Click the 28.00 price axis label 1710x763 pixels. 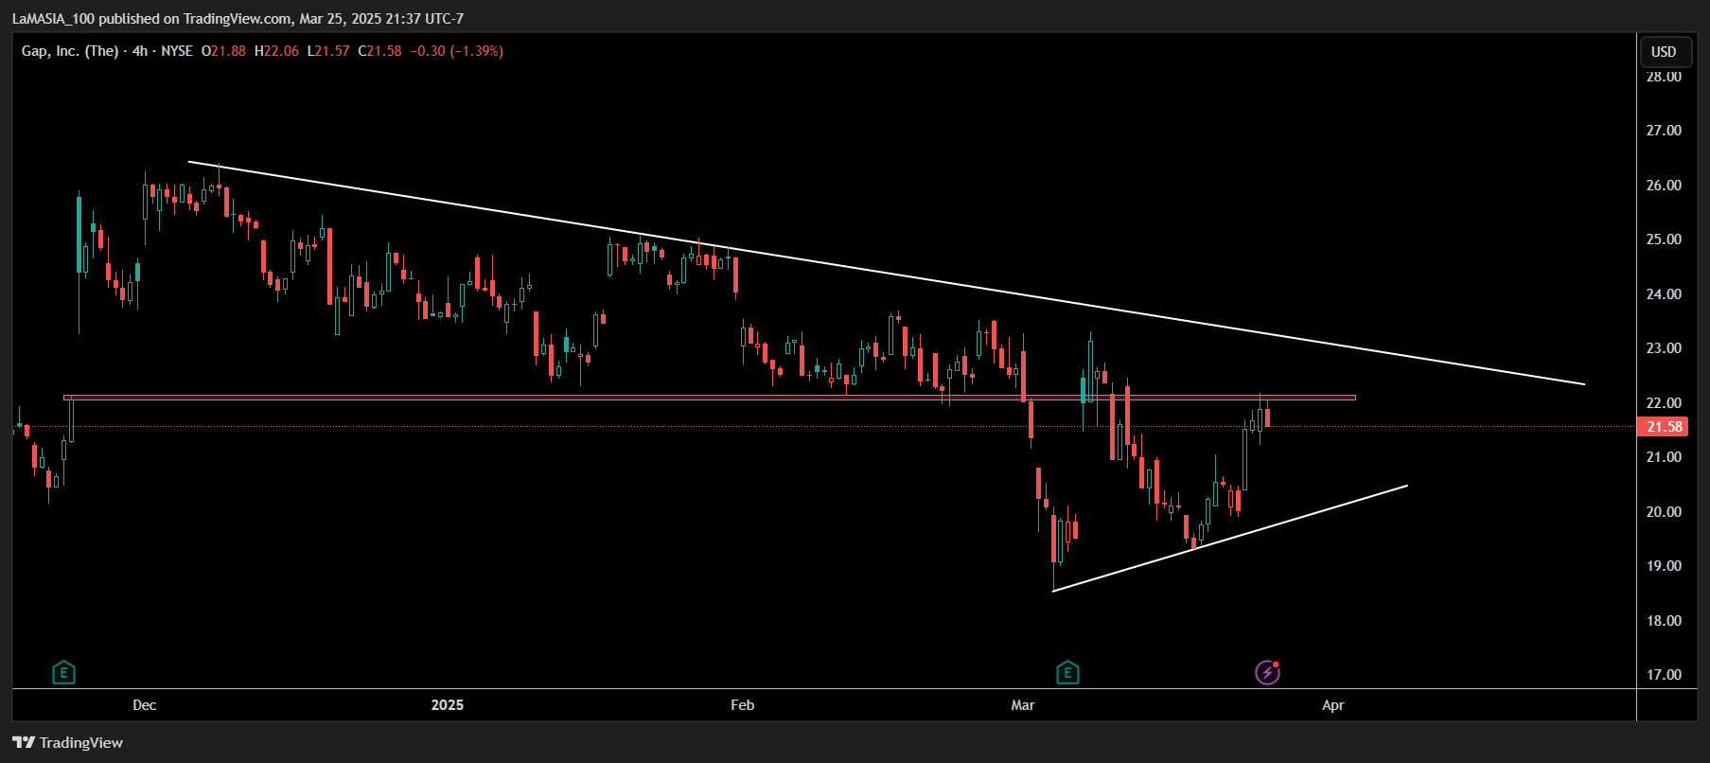pos(1664,77)
